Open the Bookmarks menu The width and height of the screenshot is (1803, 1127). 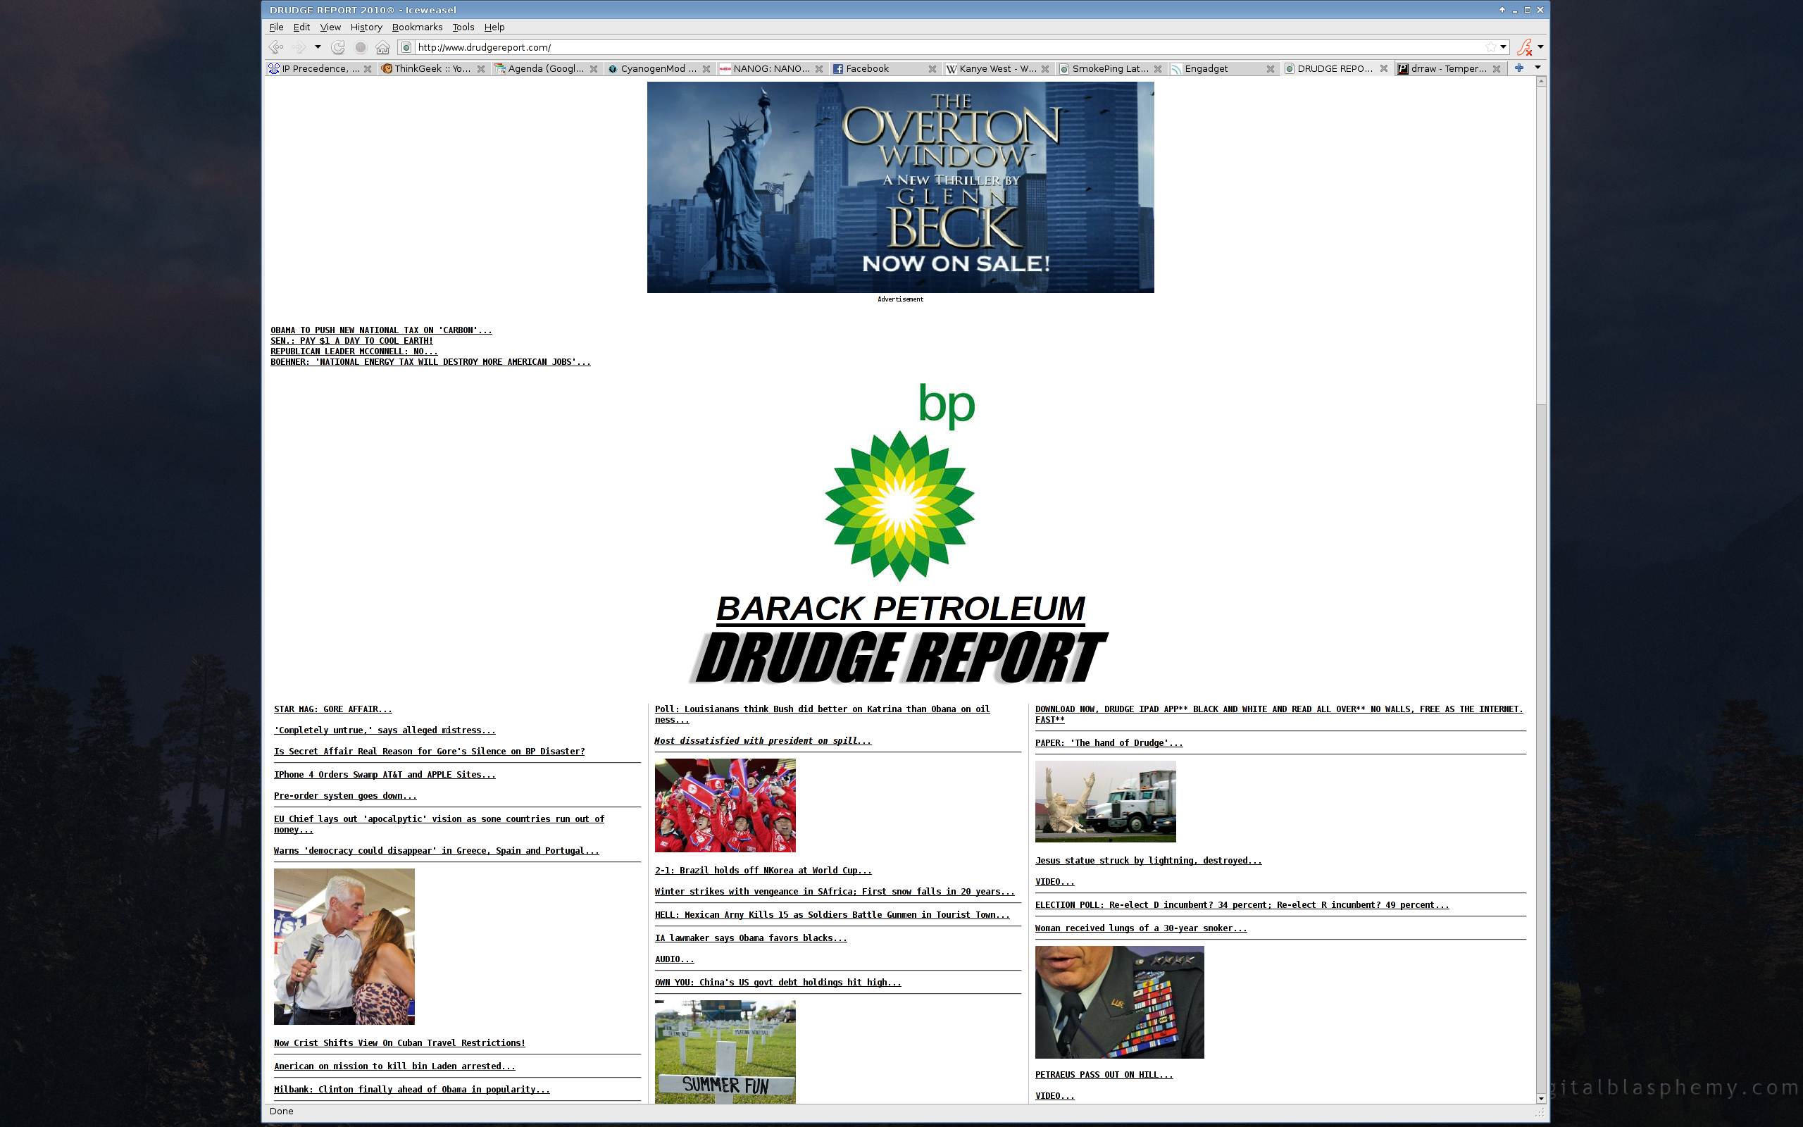point(417,27)
